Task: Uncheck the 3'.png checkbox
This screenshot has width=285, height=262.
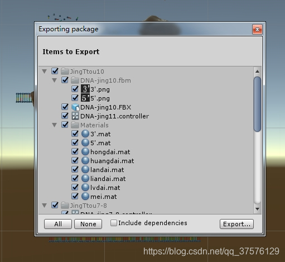Action: pyautogui.click(x=75, y=89)
